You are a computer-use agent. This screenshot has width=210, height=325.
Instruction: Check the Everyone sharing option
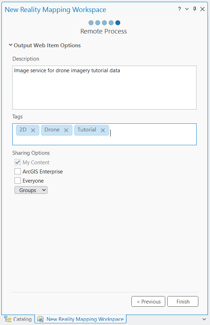[x=18, y=180]
